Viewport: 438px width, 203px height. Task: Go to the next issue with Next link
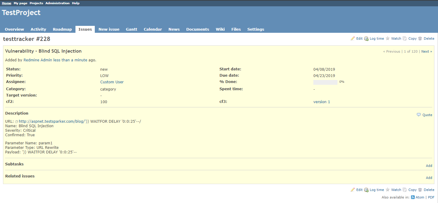tap(425, 51)
